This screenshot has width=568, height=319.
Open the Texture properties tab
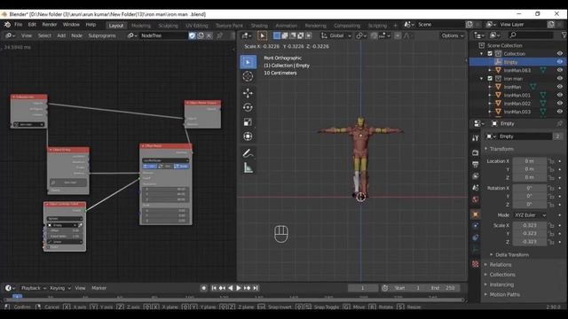pos(476,264)
